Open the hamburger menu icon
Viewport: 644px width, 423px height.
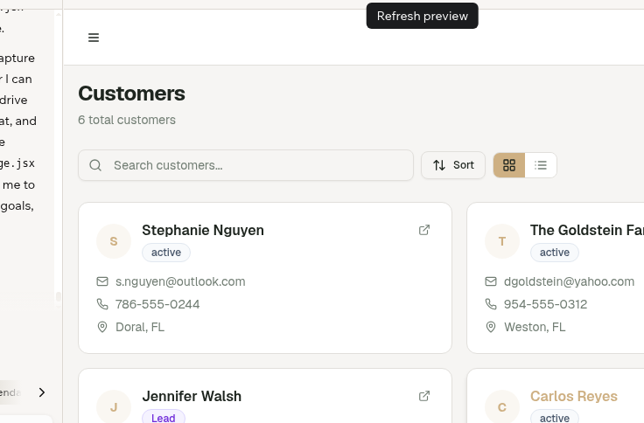click(94, 38)
